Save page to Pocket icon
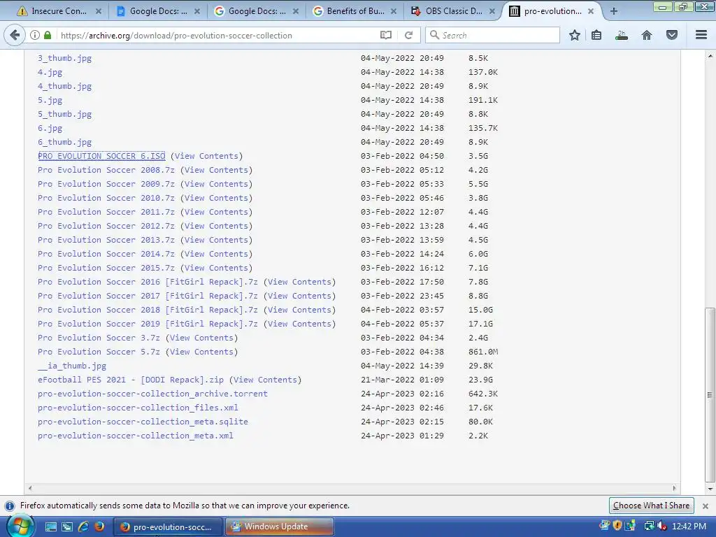The width and height of the screenshot is (716, 537). click(x=672, y=35)
